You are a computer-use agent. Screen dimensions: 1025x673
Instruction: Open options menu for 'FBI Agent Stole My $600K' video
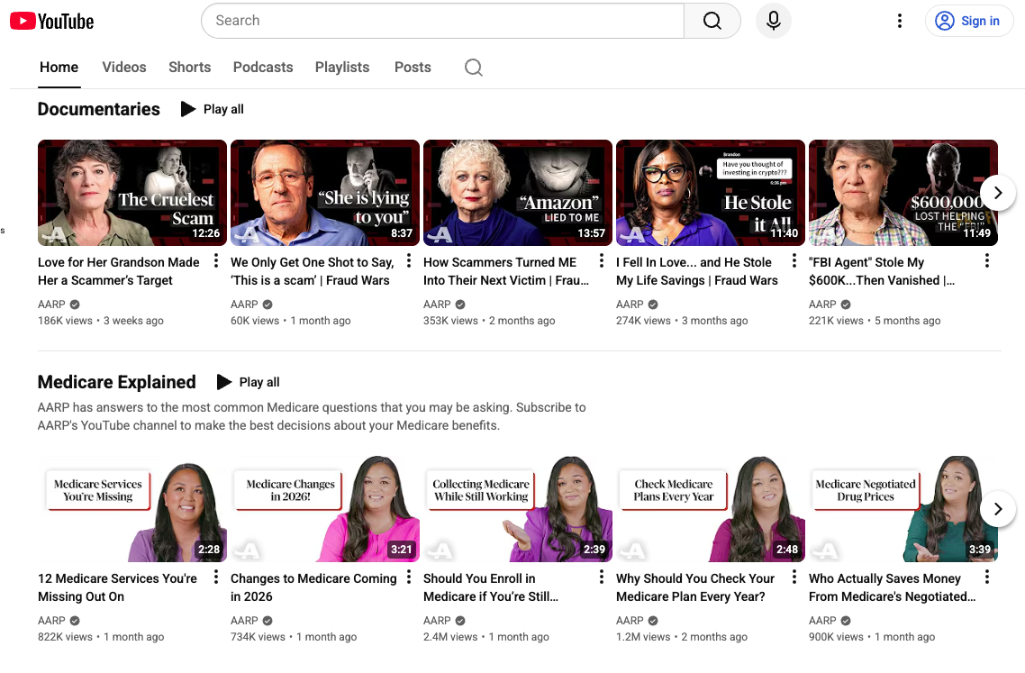point(987,261)
